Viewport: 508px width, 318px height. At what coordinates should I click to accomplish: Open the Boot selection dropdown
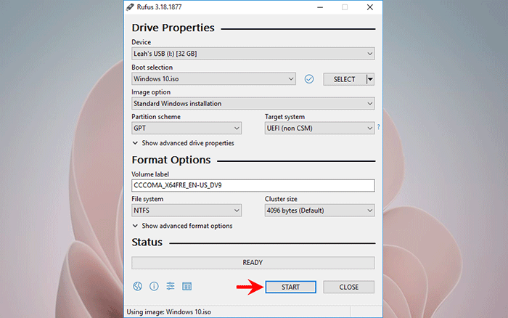tap(213, 78)
